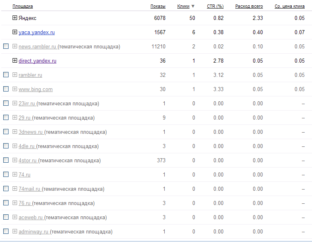Expand the news.rambler.ru row
The height and width of the screenshot is (242, 312).
[15, 46]
